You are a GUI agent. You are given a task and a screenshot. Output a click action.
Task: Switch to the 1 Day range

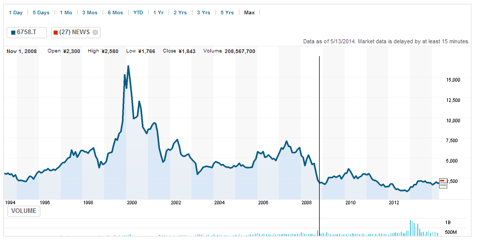point(15,12)
